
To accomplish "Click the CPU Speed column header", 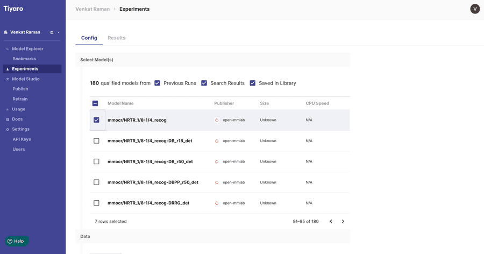I will pos(317,103).
